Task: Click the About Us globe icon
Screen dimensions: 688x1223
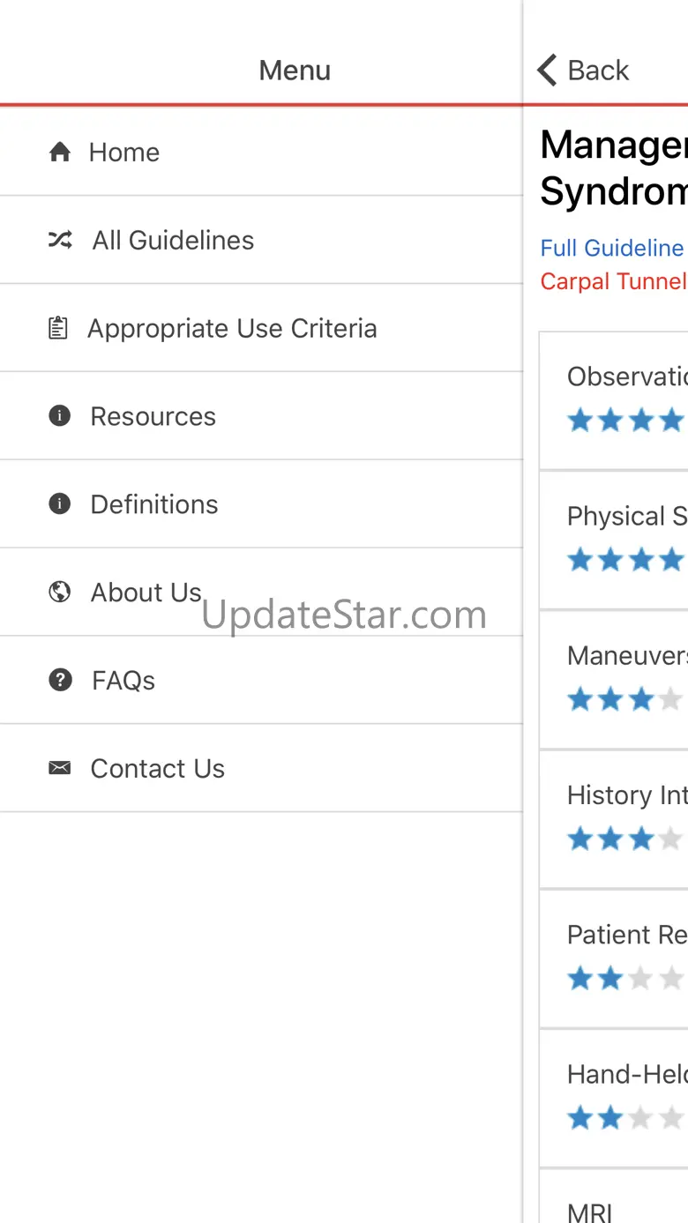Action: click(x=59, y=592)
